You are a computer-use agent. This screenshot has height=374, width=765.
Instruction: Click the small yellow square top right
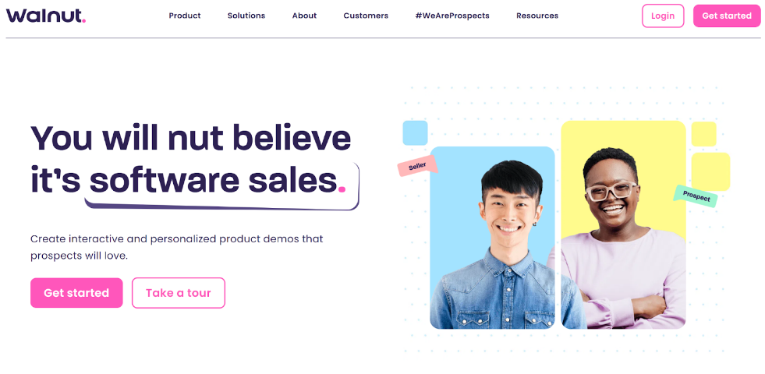coord(703,134)
